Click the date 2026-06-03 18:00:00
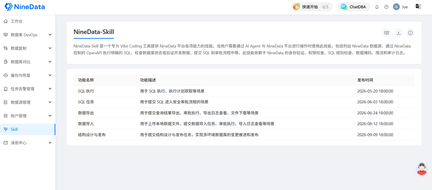 tap(375, 102)
